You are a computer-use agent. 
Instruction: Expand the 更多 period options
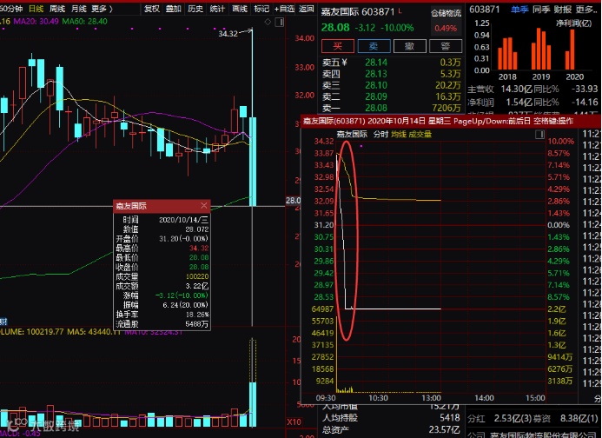(103, 9)
